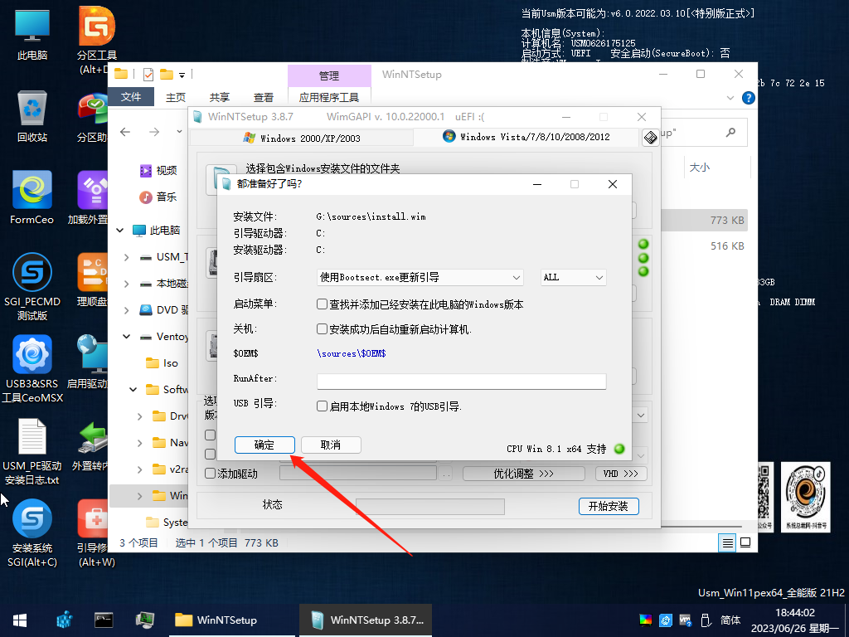
Task: Open the SGI_PECMD 测试版 desktop icon
Action: [32, 287]
